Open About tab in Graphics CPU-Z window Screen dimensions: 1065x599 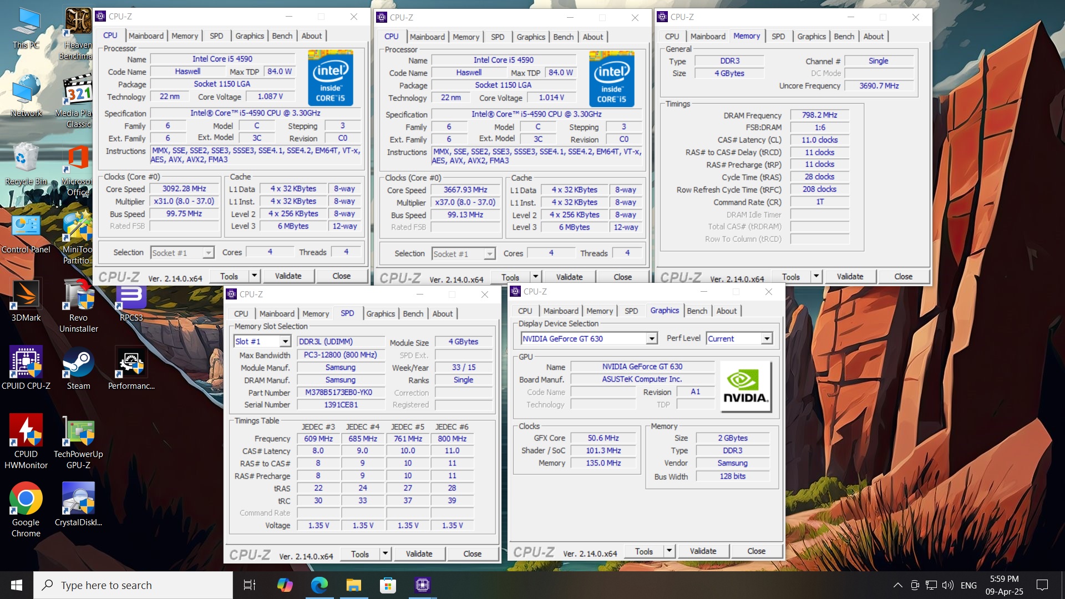pos(726,311)
